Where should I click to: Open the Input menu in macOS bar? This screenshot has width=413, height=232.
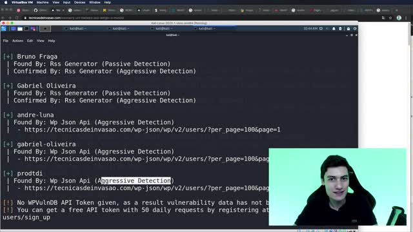[66, 3]
